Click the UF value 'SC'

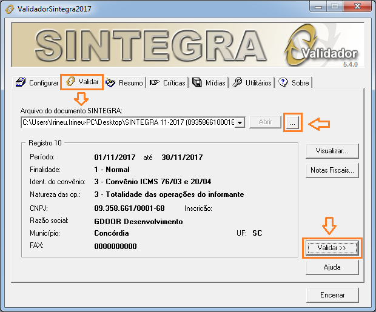(x=257, y=233)
